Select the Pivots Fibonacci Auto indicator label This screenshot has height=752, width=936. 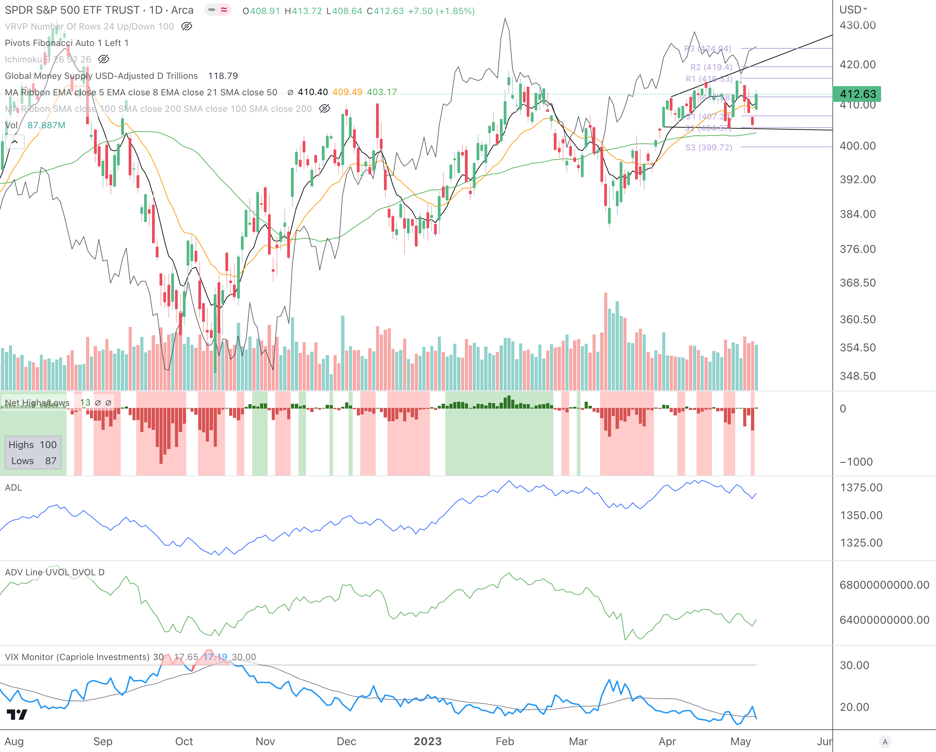click(x=67, y=43)
